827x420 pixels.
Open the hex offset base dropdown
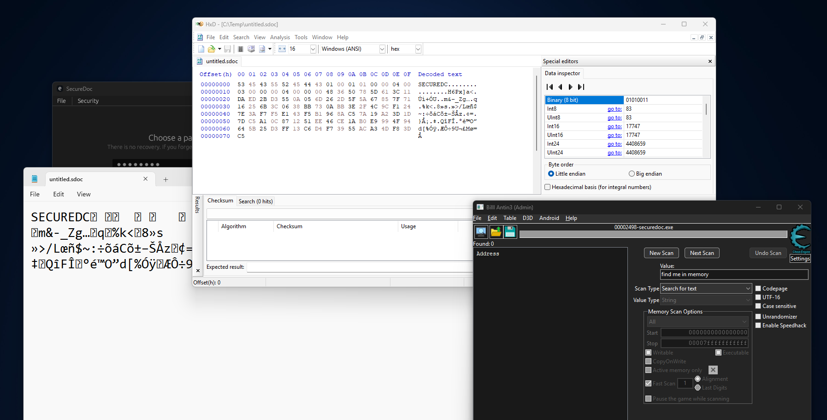418,49
